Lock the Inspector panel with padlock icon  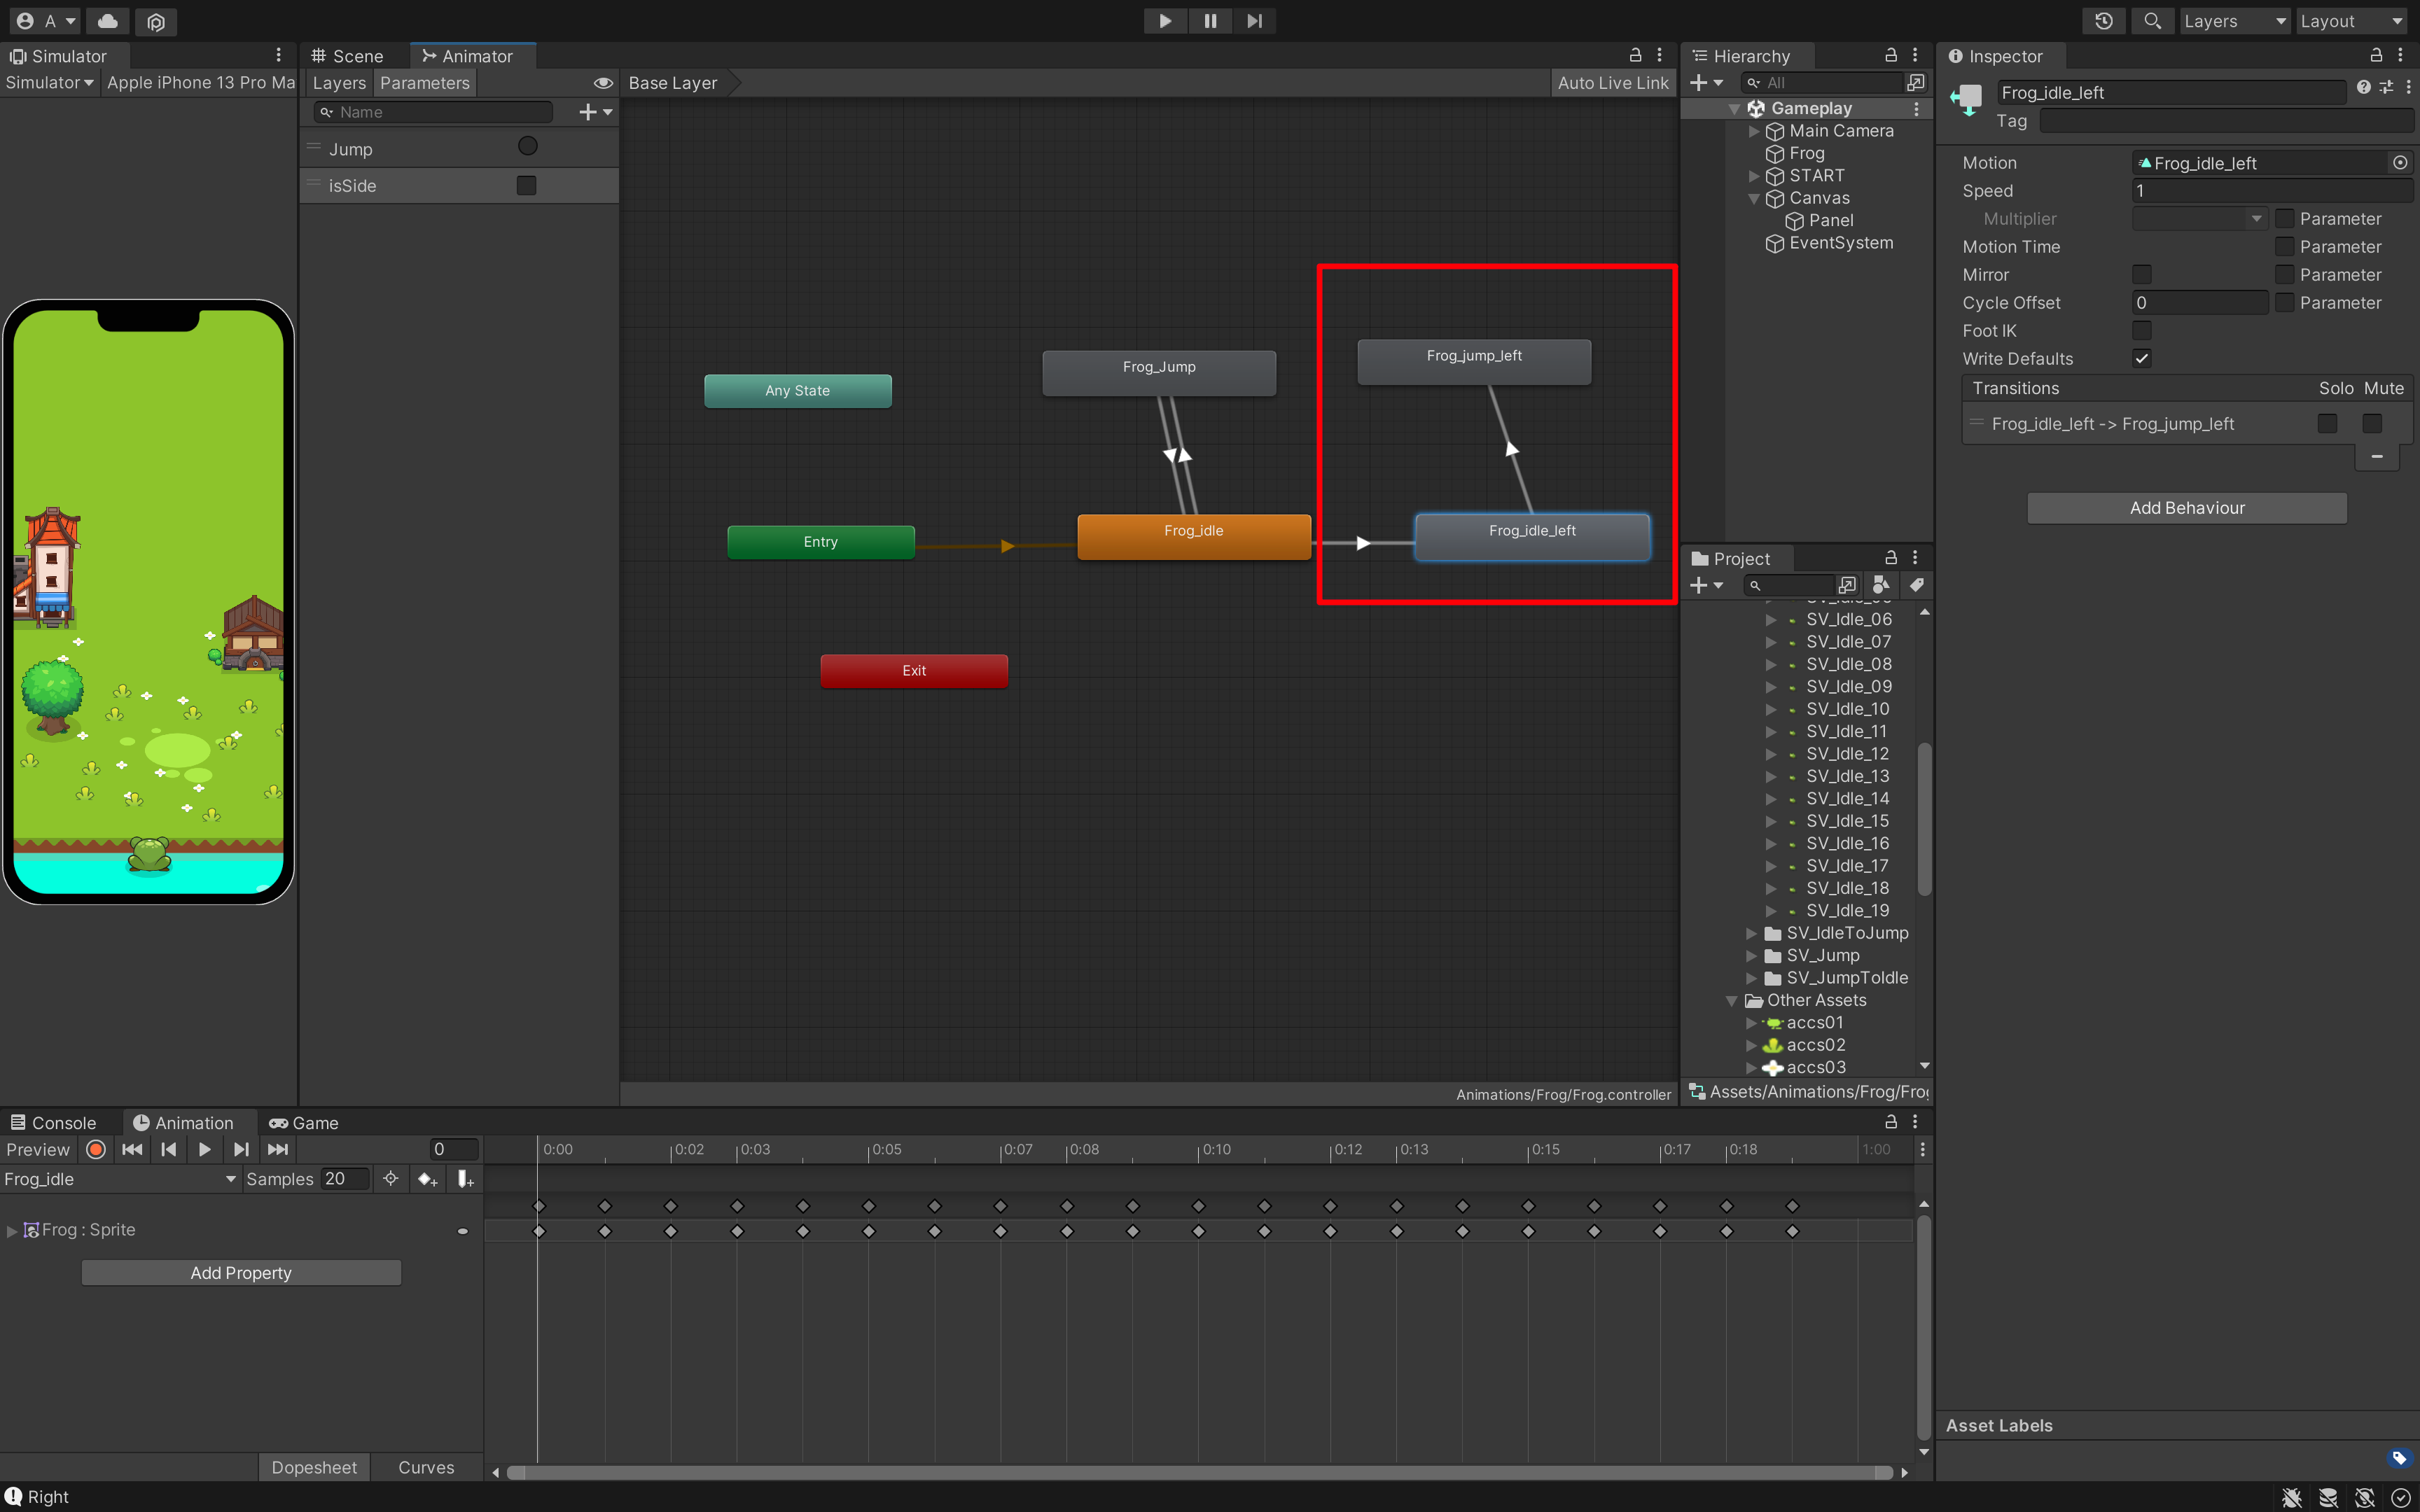[x=2376, y=56]
